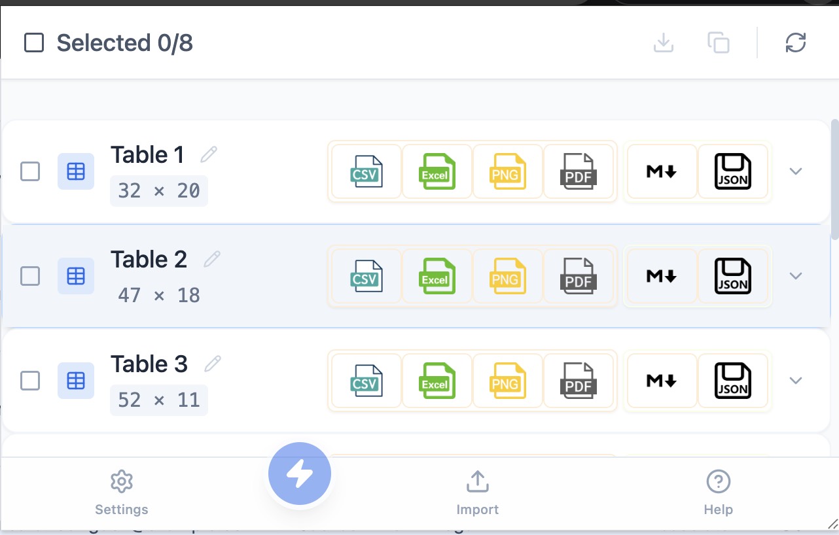Viewport: 839px width, 535px height.
Task: Export Table 3 as Markdown
Action: [662, 381]
